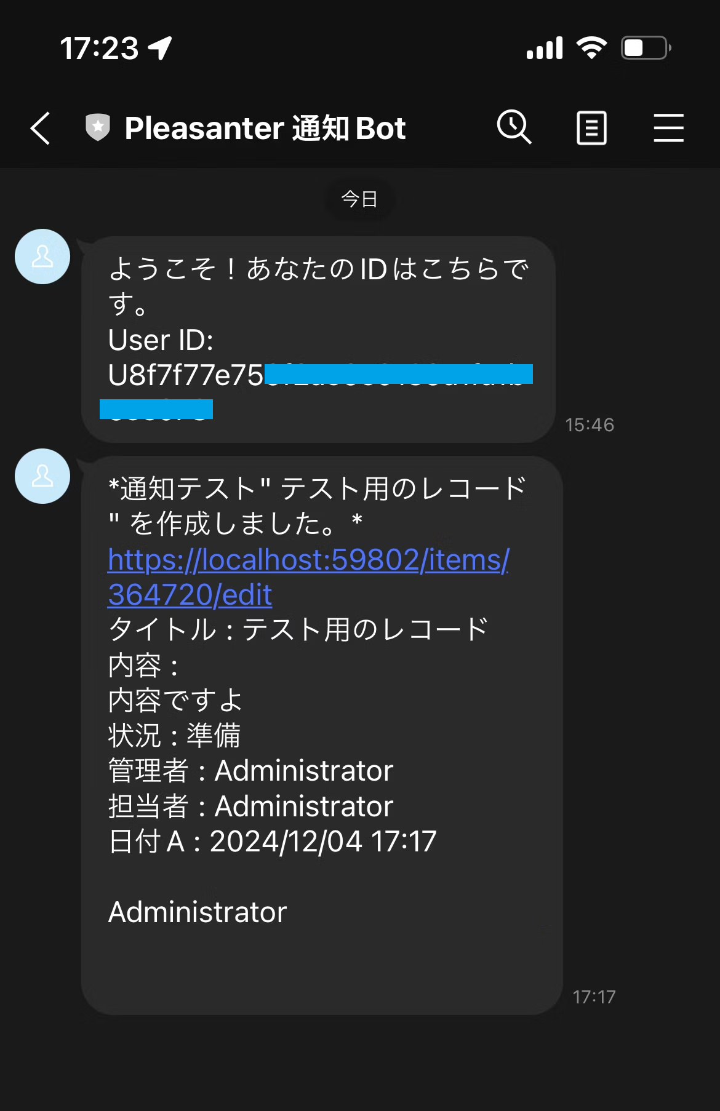Tap the shield badge next to the bot name
The image size is (720, 1111).
click(x=97, y=127)
